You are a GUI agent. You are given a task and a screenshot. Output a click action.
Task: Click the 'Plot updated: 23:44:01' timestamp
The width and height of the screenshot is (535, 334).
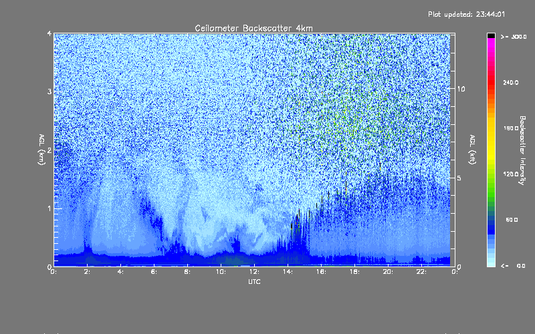click(x=466, y=14)
